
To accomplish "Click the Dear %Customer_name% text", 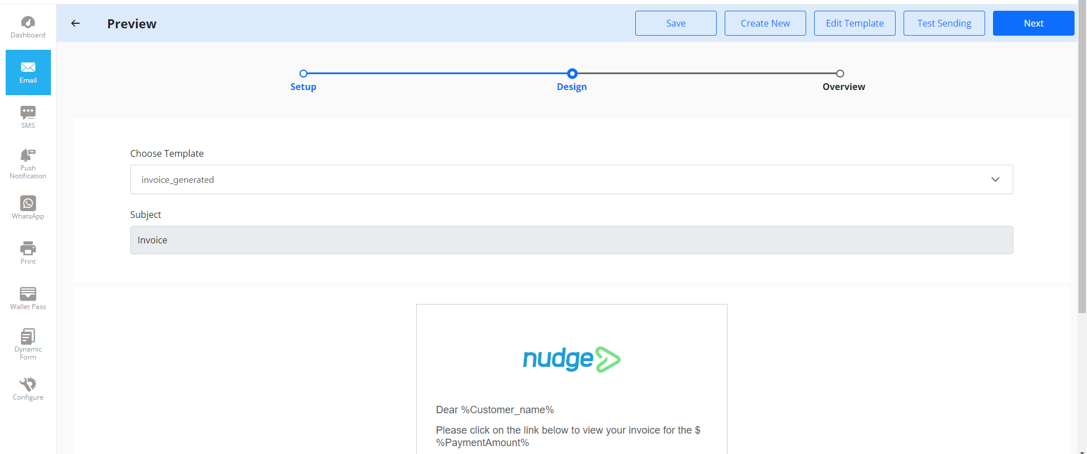I will click(495, 410).
